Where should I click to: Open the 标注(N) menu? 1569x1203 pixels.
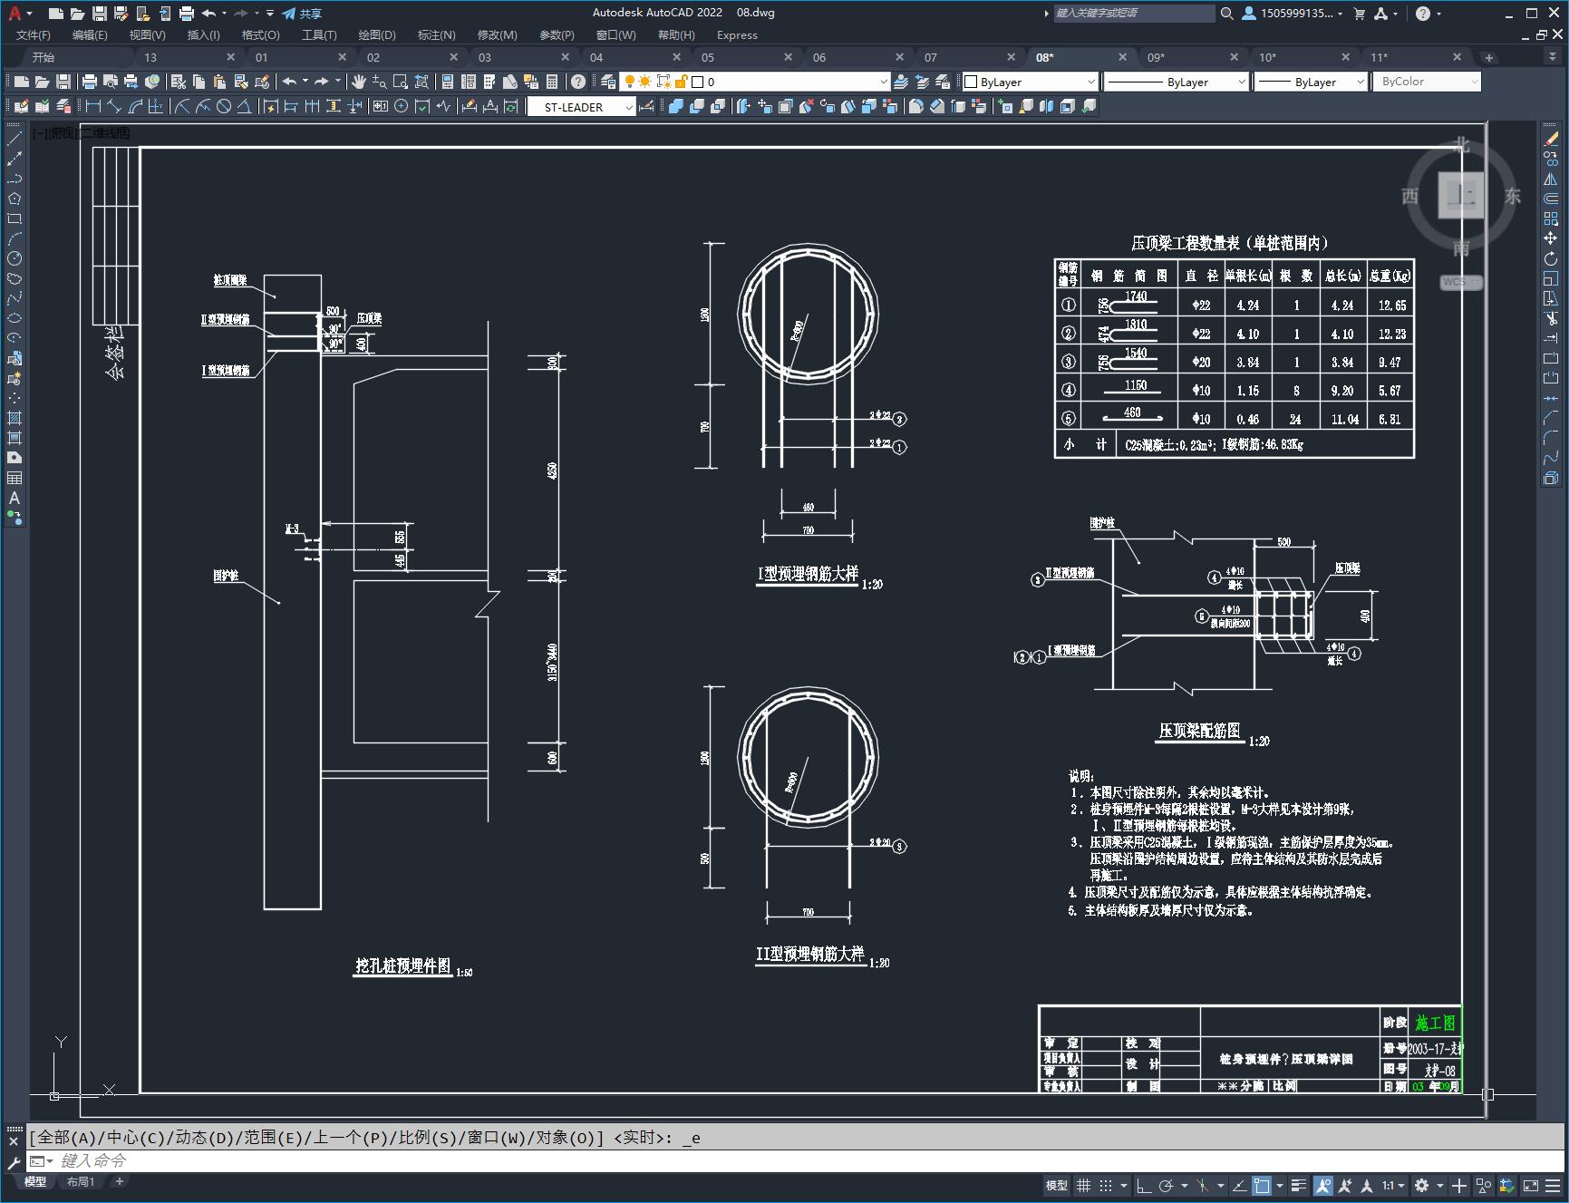[436, 35]
